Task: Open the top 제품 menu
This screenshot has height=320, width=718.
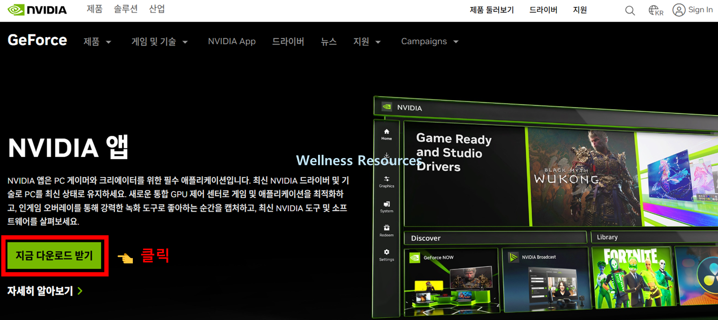Action: pos(95,9)
